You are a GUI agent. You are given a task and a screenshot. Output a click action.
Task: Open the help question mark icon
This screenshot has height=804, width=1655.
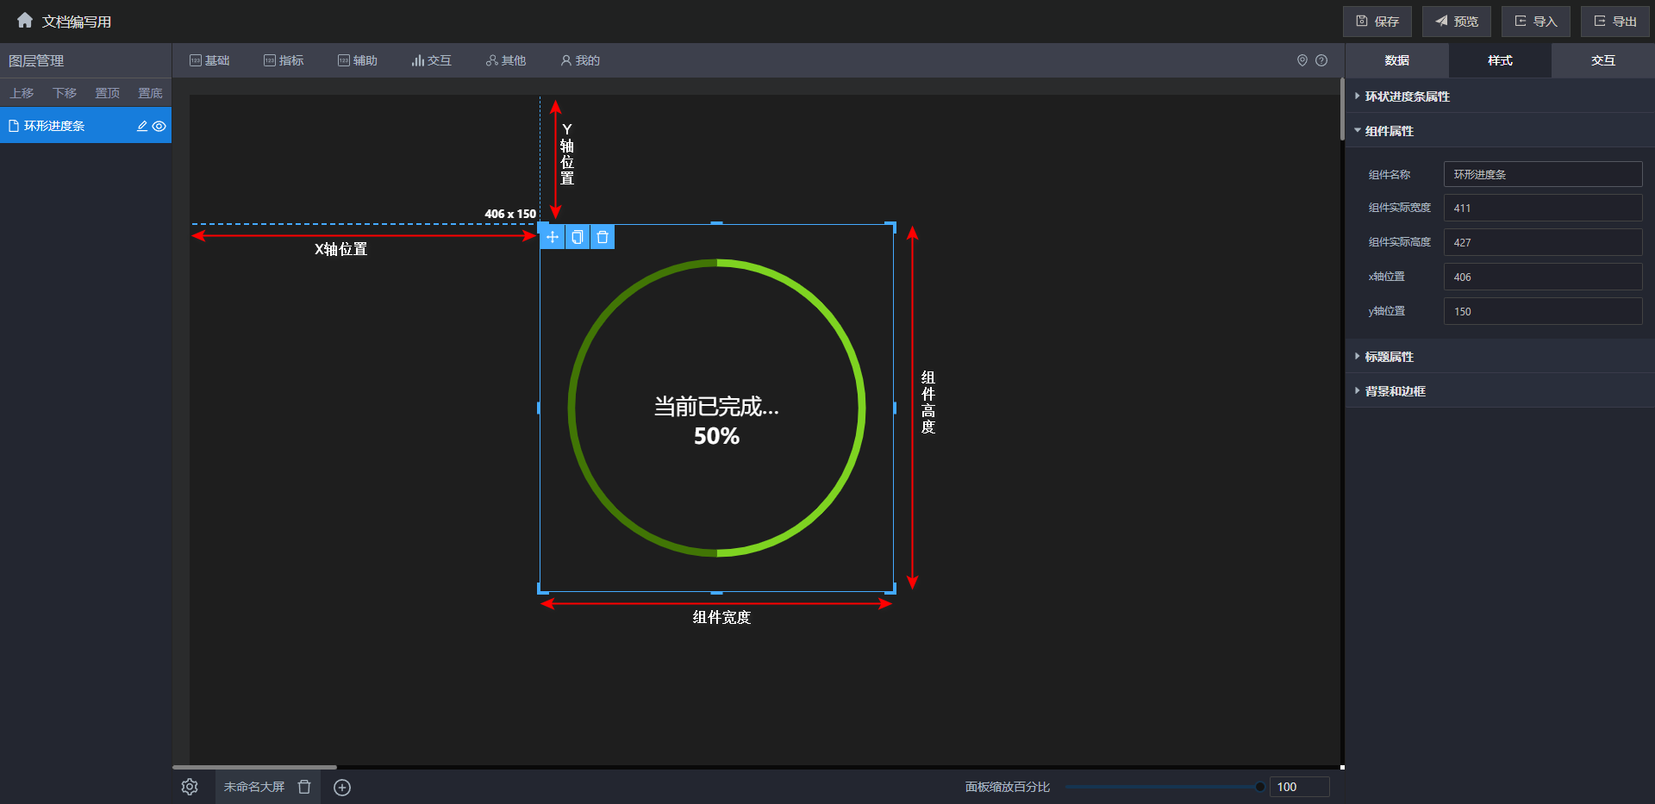pos(1321,60)
